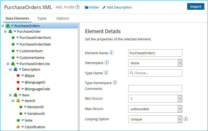Click the green cubes icon beside PurchaseOrderLine
208x131 pixels.
point(13,64)
